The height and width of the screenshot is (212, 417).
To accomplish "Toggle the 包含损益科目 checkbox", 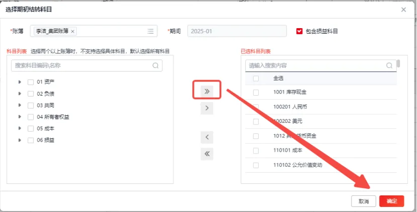I will point(299,31).
